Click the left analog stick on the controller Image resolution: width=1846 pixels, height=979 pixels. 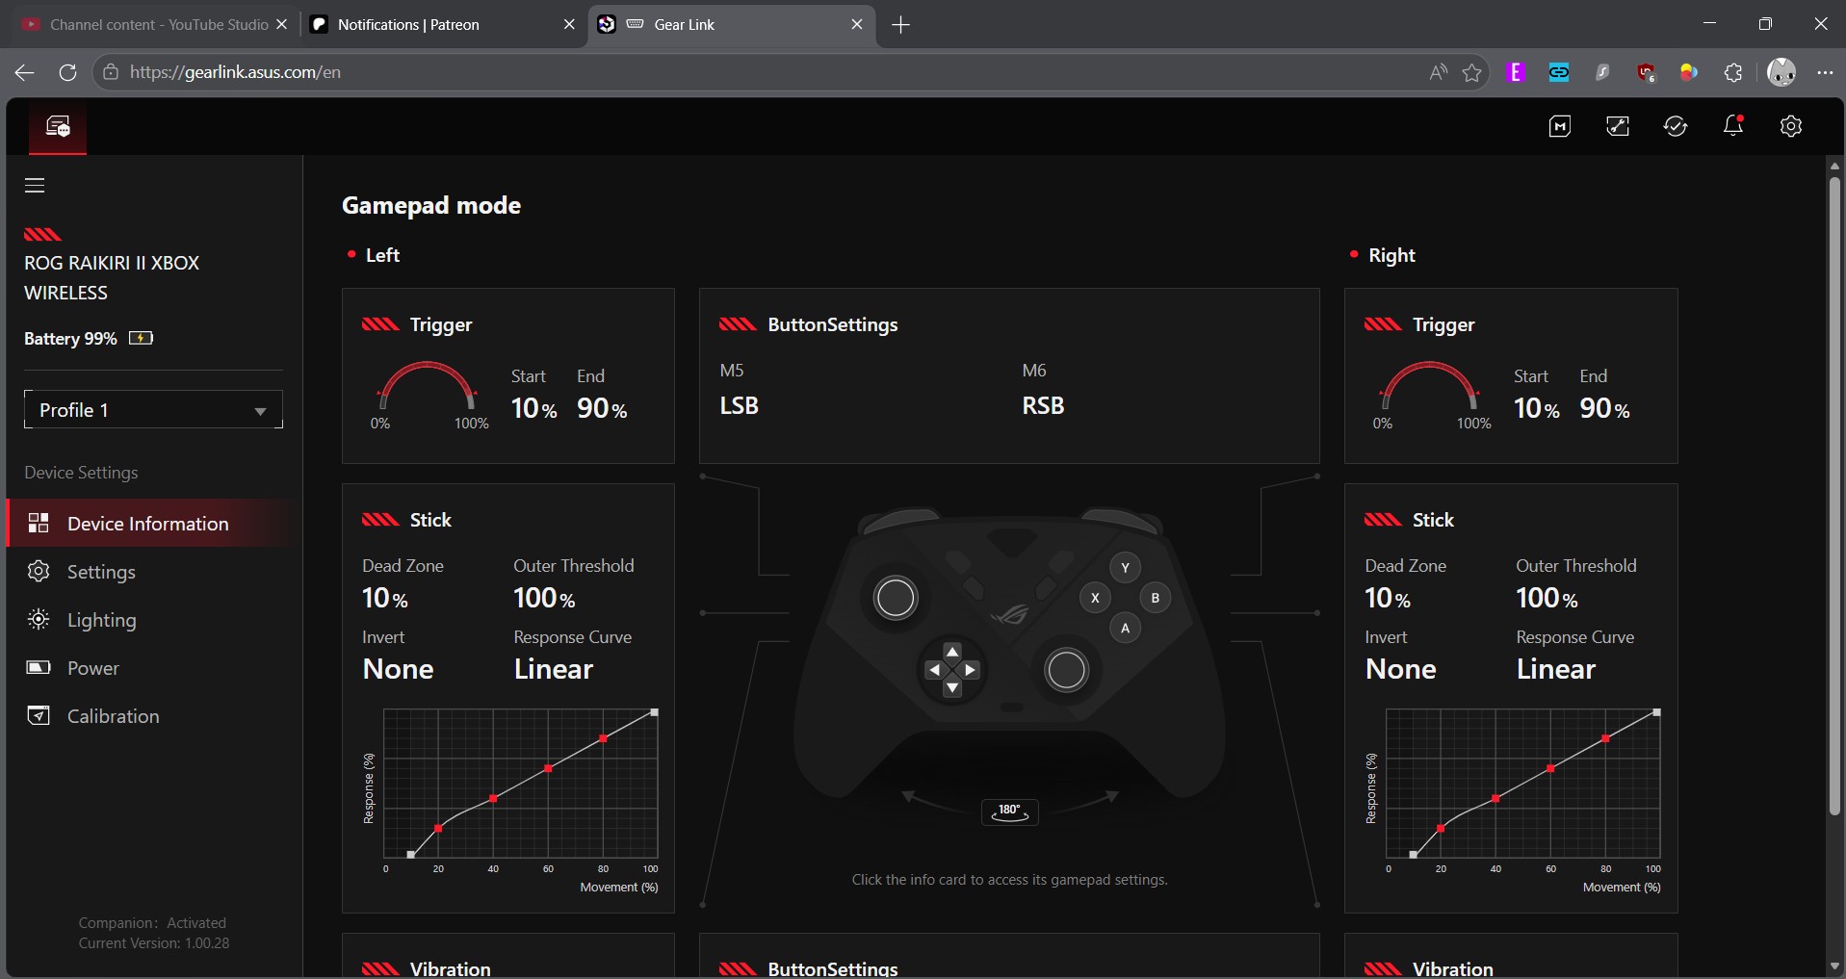click(x=896, y=598)
